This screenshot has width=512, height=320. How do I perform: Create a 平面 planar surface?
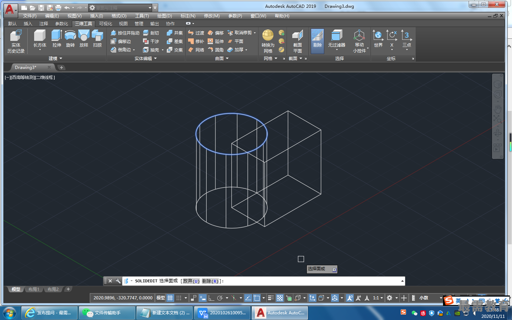[x=235, y=41]
